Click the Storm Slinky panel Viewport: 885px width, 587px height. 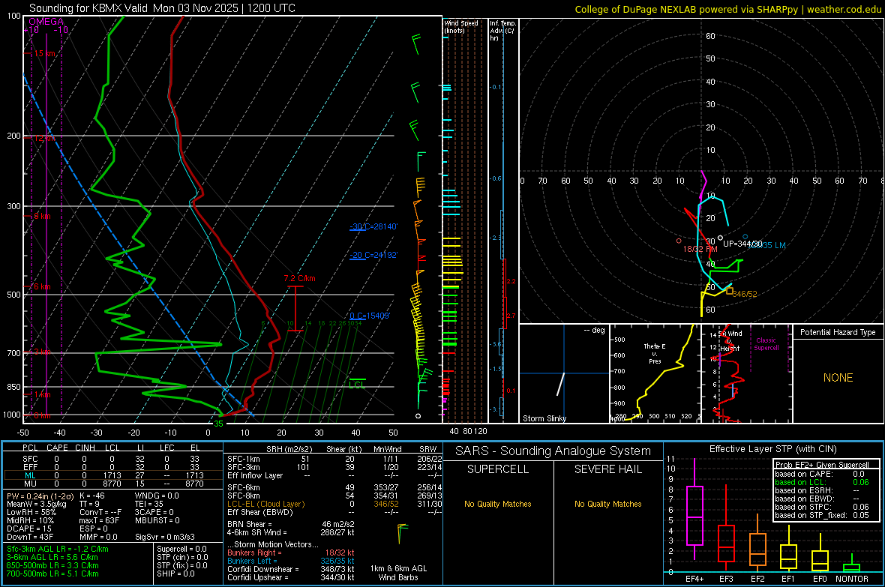tap(564, 373)
